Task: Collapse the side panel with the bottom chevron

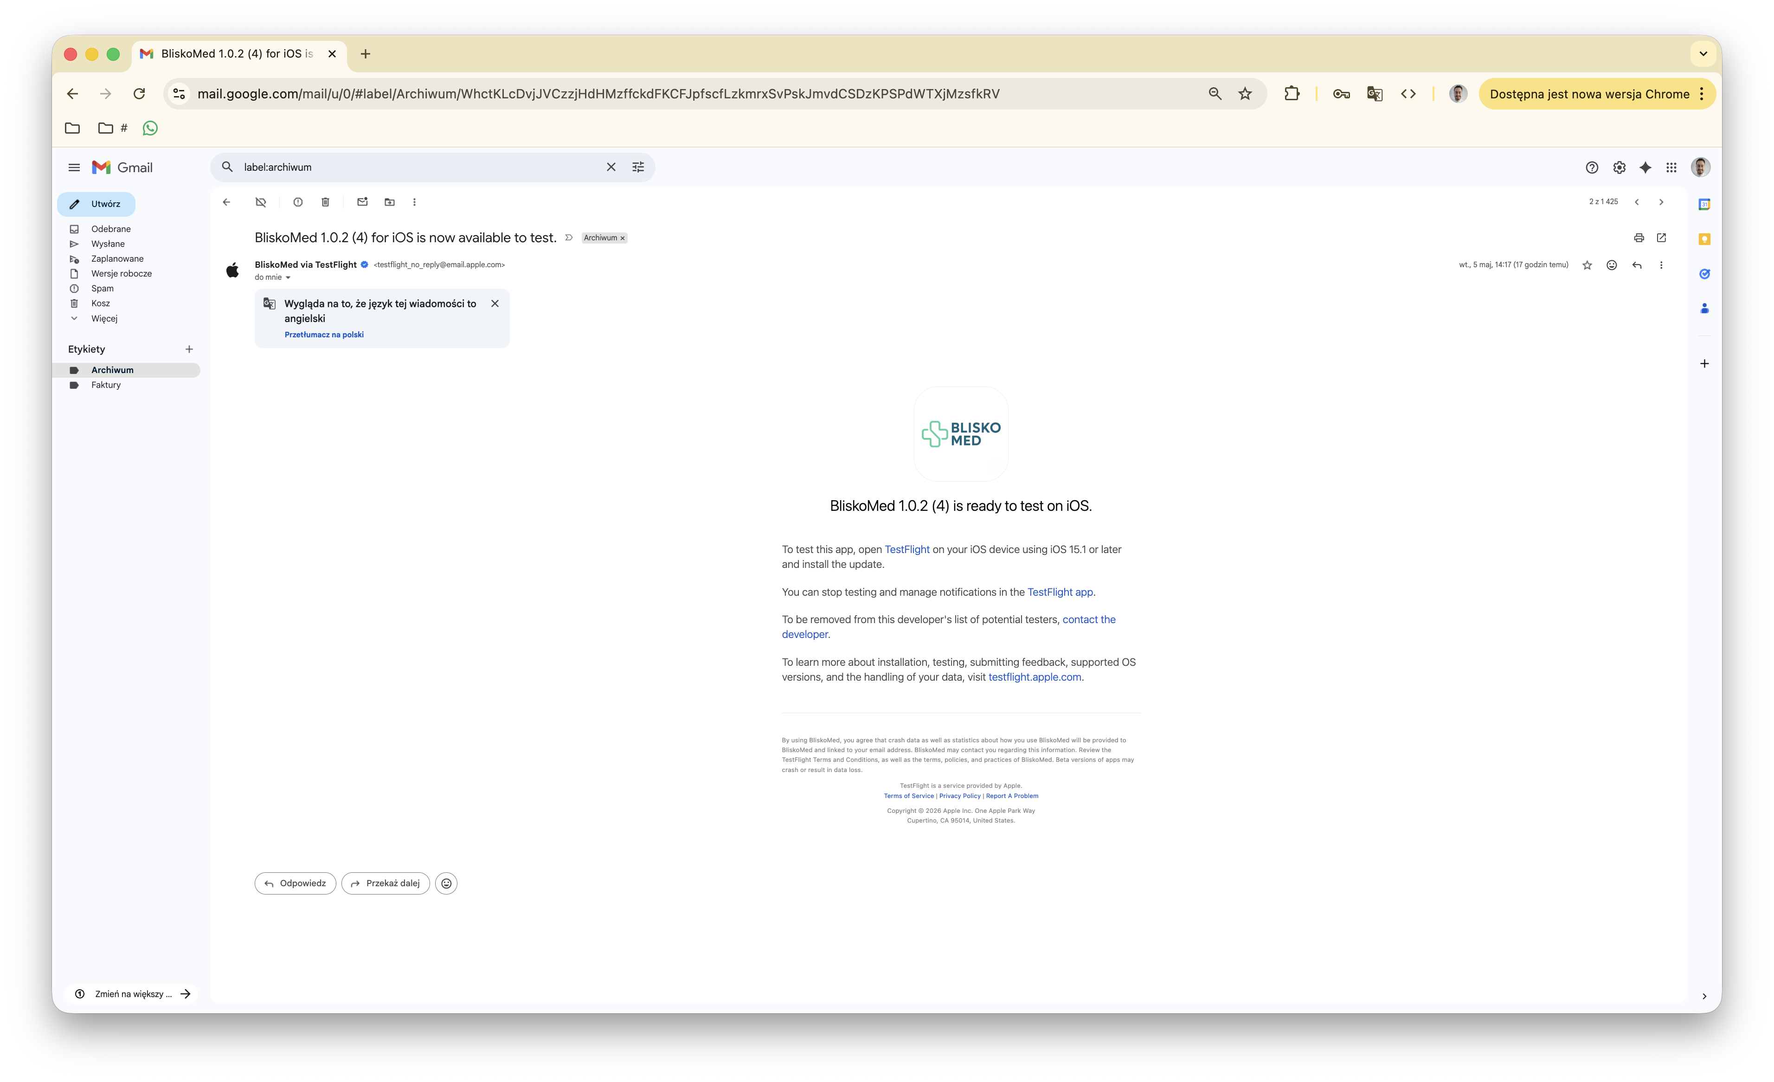Action: (x=1704, y=996)
